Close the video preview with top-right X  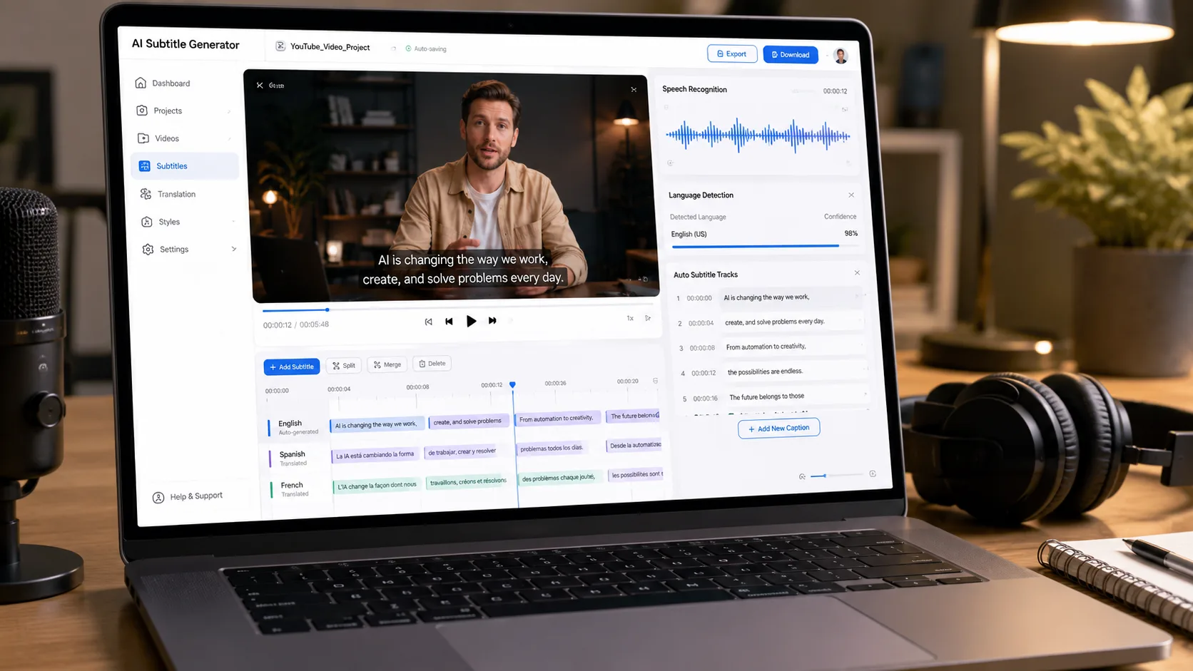pos(634,90)
